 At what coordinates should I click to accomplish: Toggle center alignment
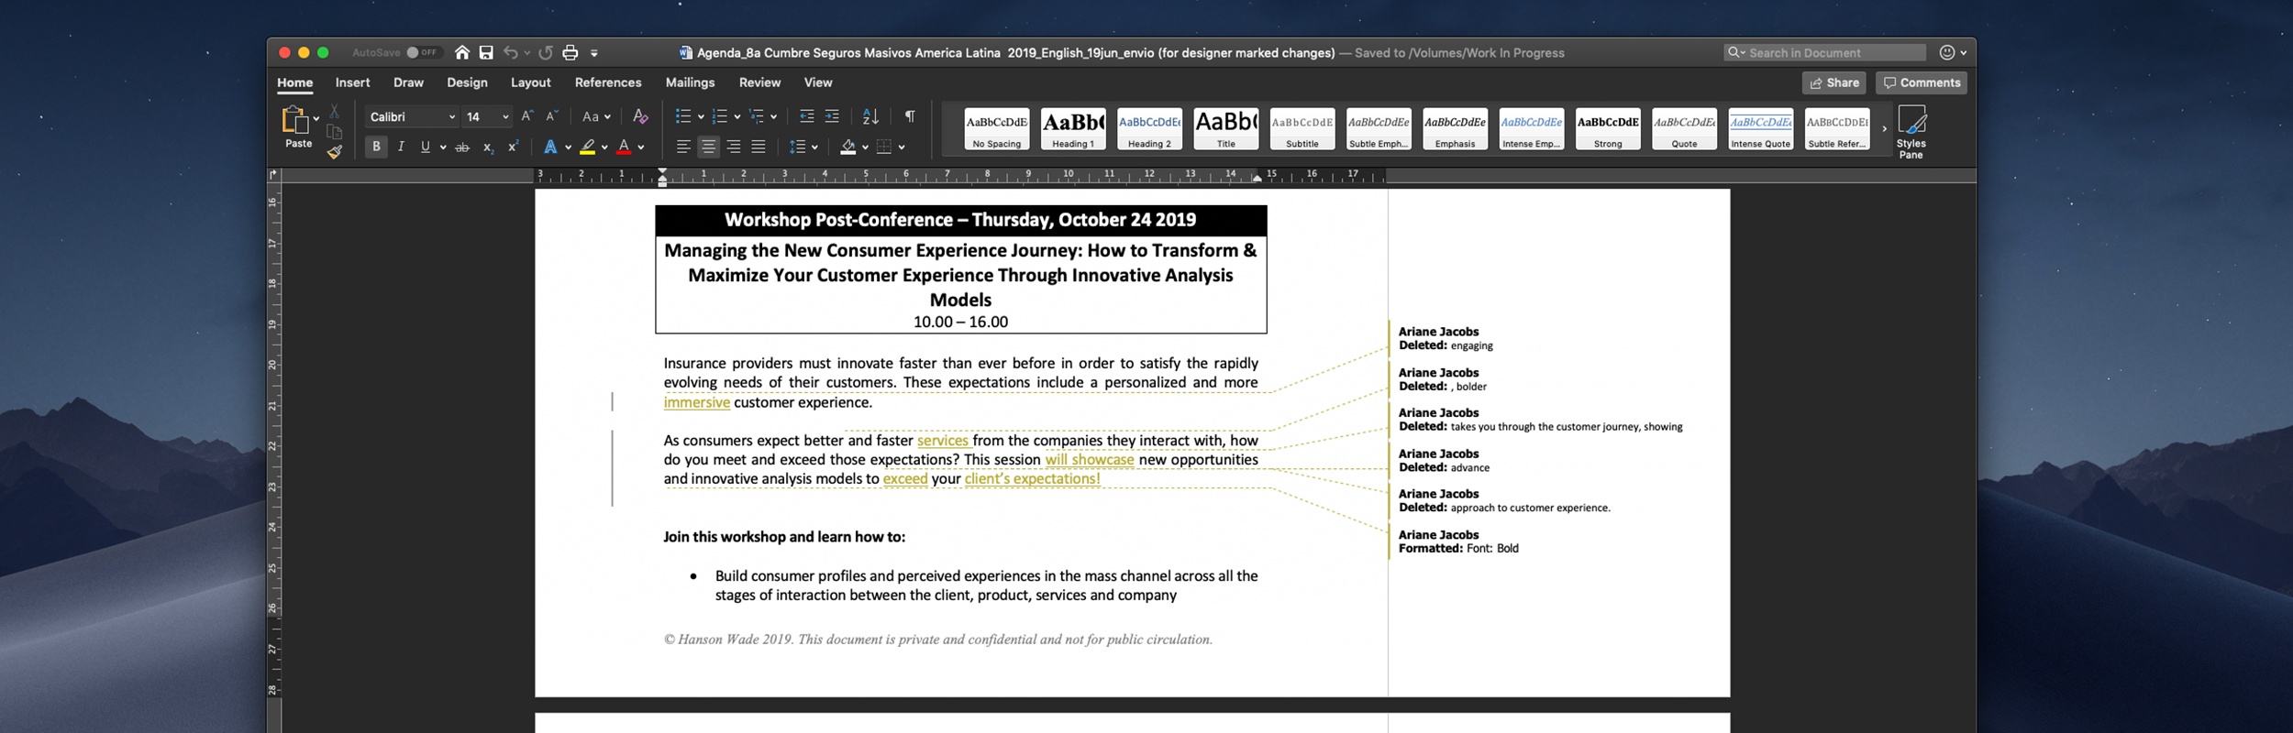[709, 147]
